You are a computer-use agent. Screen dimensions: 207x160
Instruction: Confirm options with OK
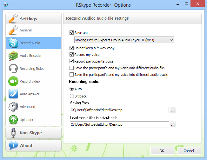tap(162, 151)
